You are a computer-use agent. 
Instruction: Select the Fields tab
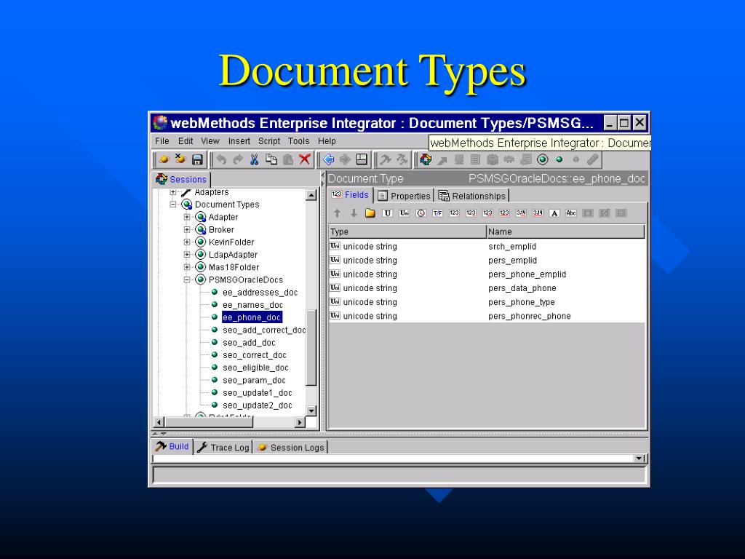[350, 195]
